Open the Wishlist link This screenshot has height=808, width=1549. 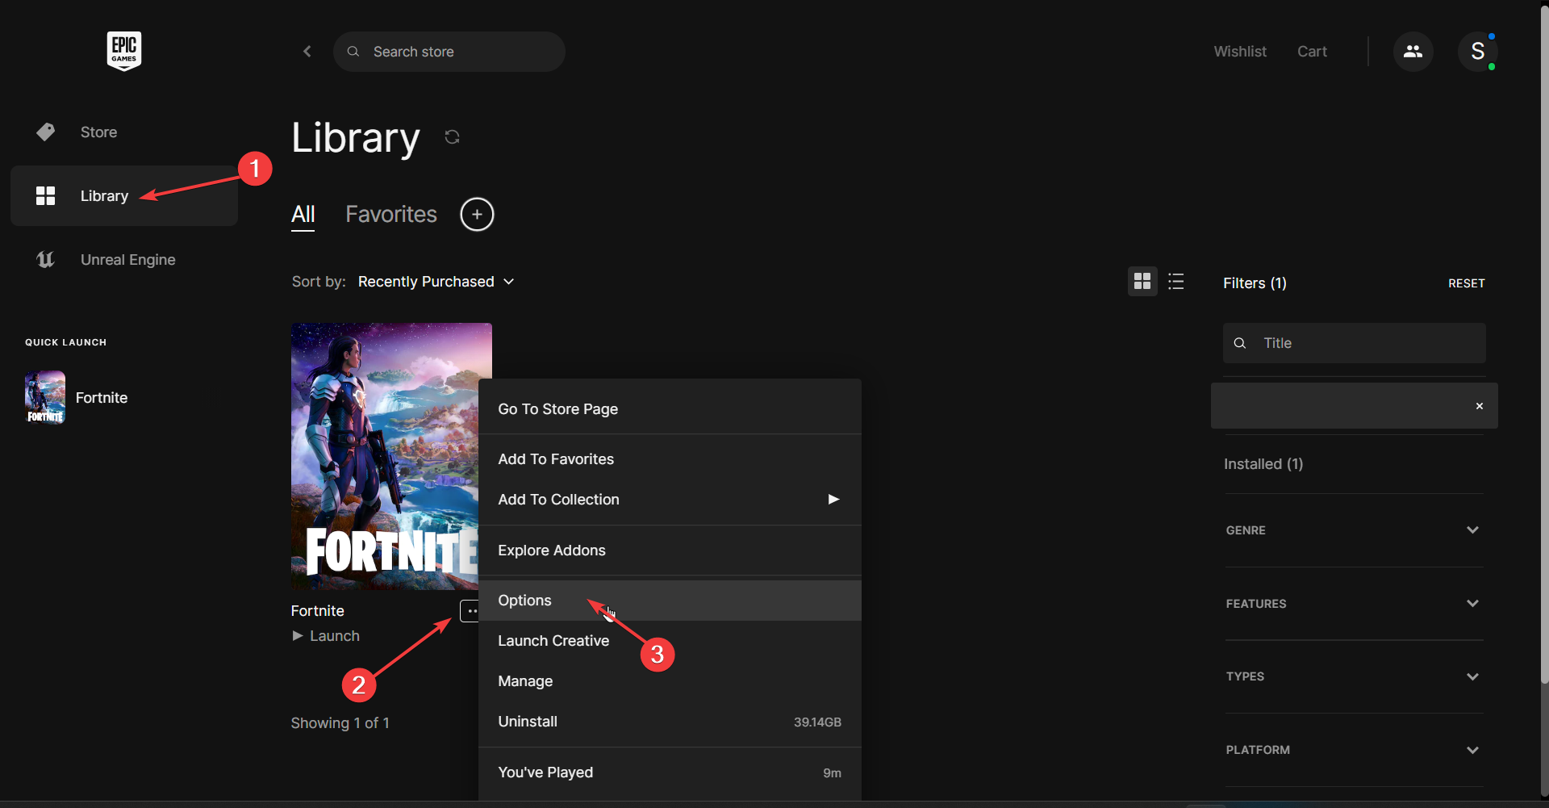click(x=1240, y=52)
